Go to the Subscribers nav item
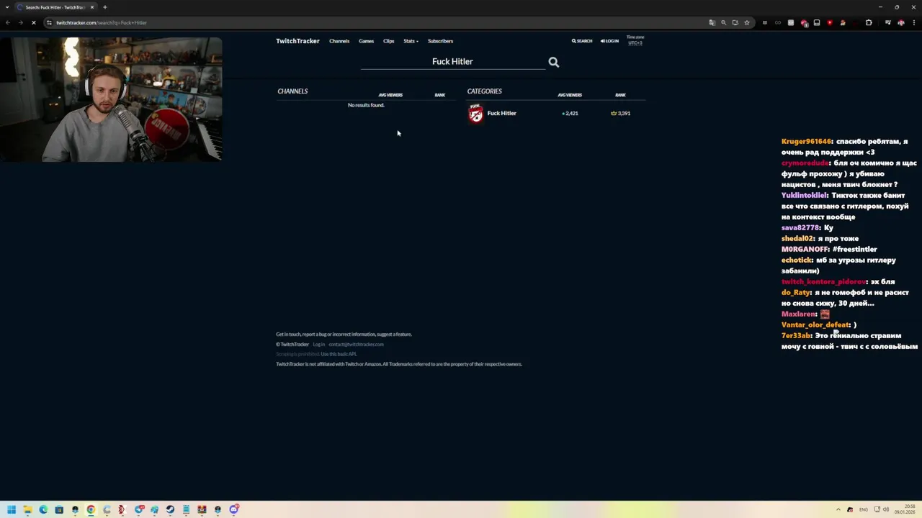 440,41
